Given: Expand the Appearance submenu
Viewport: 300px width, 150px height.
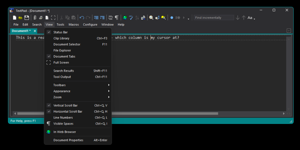Looking at the screenshot, I should pos(78,91).
